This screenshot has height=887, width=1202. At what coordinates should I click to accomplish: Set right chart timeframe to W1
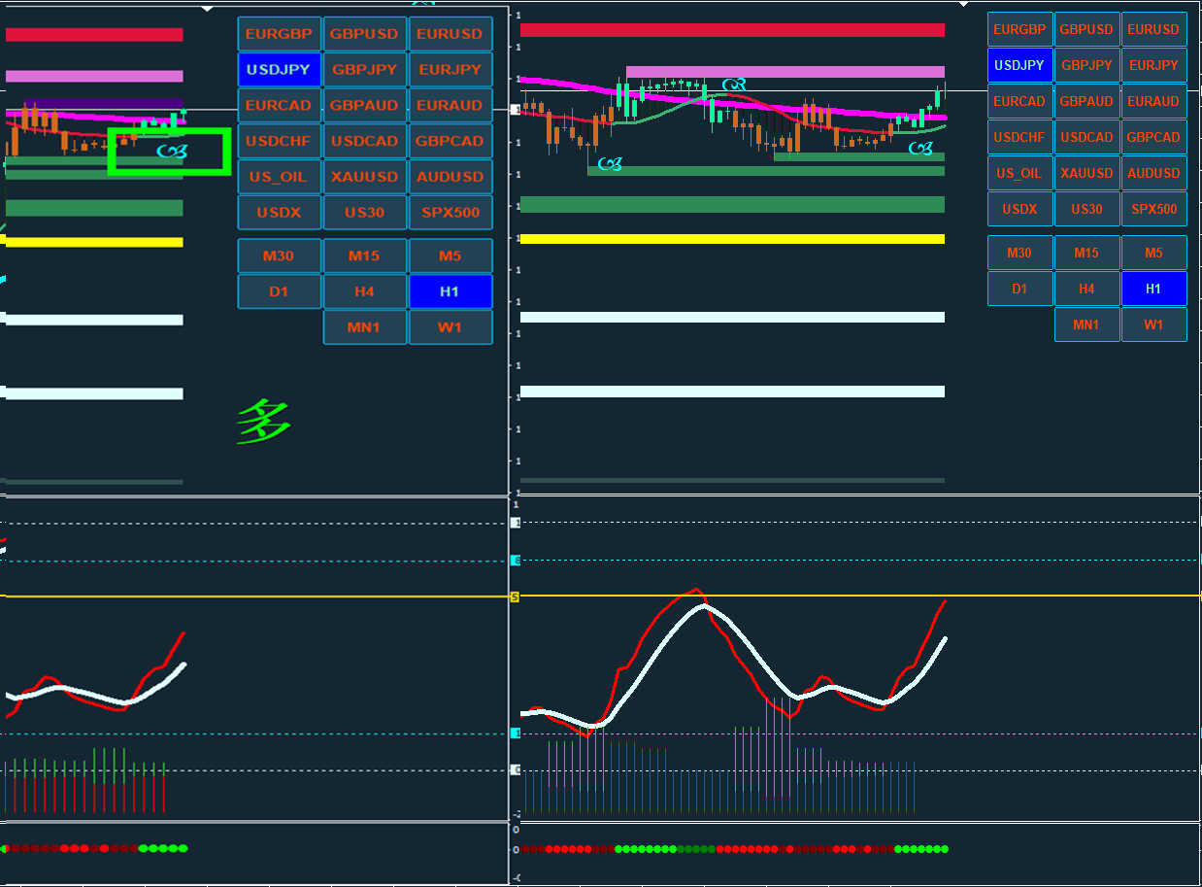pos(1153,324)
